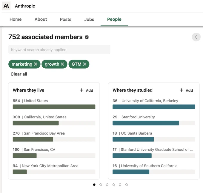Remove the growth keyword filter X
Viewport: 203px width, 193px height.
pyautogui.click(x=62, y=64)
